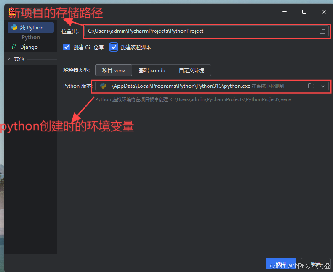
Task: Browse for Python interpreter folder icon
Action: [x=311, y=86]
